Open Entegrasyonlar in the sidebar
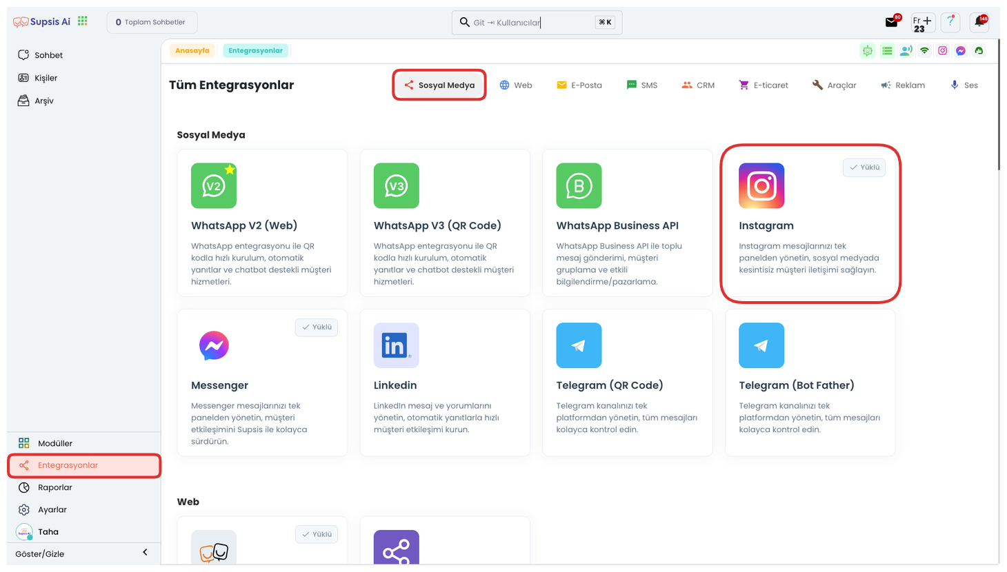This screenshot has height=572, width=1007. click(x=84, y=465)
